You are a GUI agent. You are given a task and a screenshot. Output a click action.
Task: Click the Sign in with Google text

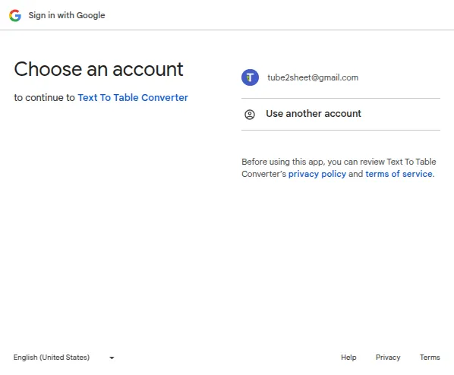(67, 15)
